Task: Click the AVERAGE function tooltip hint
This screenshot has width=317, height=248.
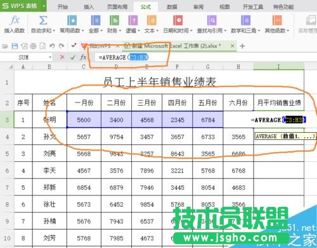Action: 285,136
